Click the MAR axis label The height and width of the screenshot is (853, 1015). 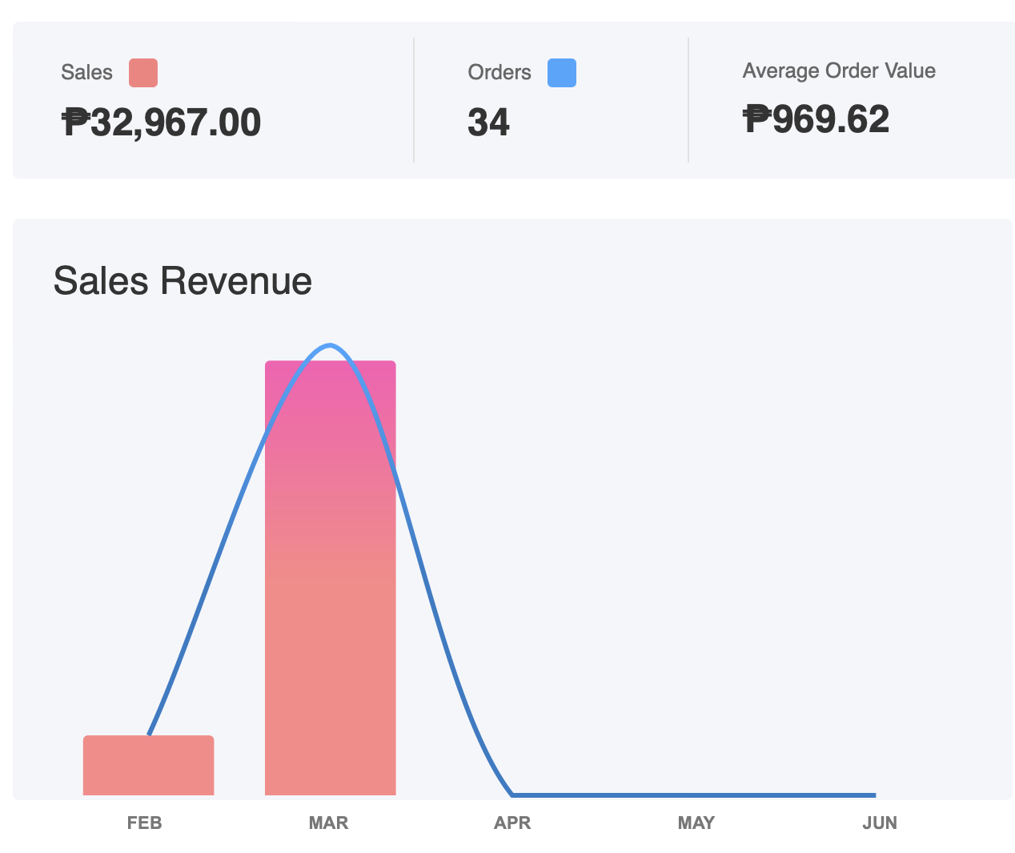pos(328,823)
